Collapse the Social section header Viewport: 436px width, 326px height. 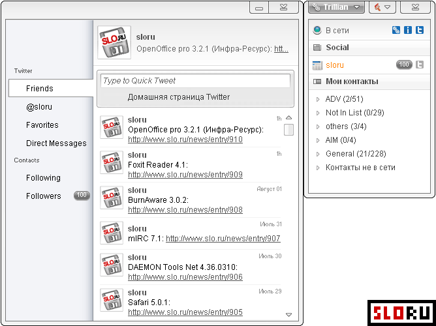tap(369, 48)
